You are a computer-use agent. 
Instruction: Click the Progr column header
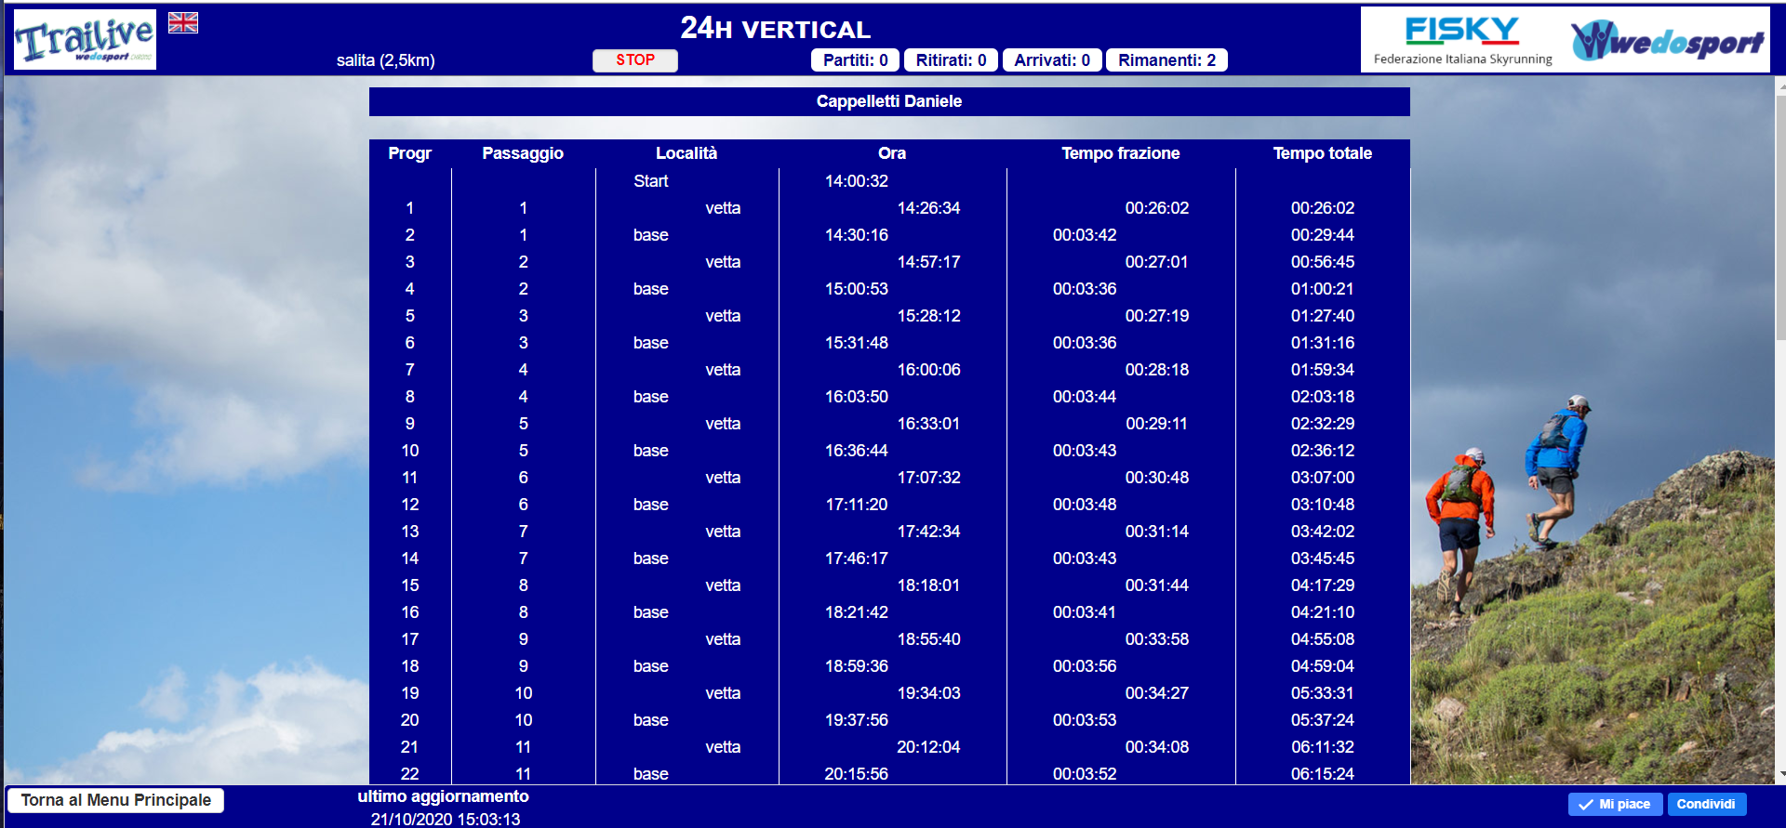(410, 153)
